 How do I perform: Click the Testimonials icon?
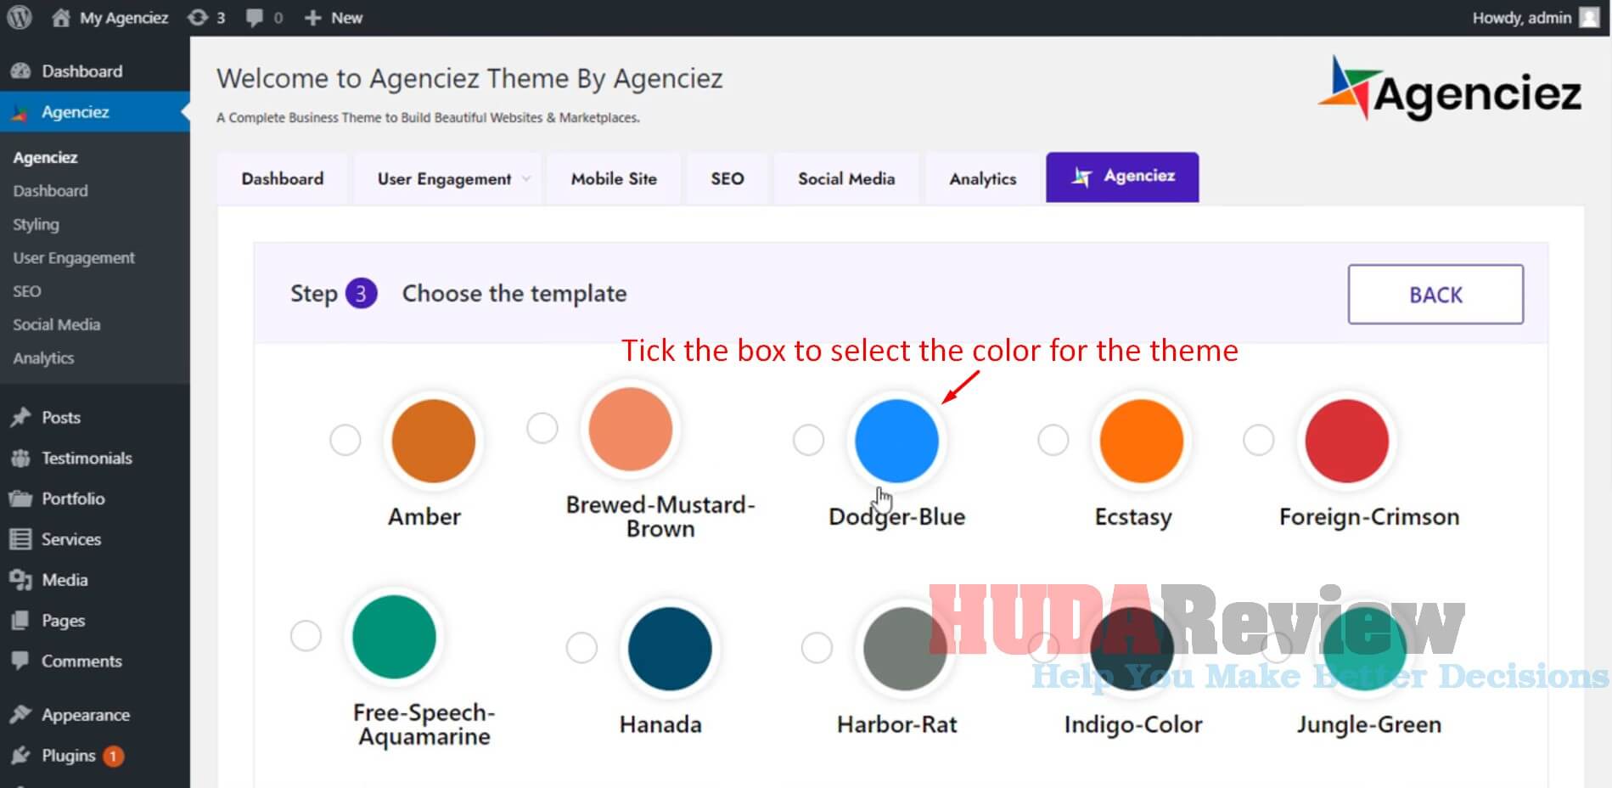point(21,459)
